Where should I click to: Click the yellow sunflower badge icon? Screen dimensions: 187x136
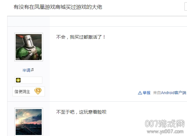pos(18,80)
